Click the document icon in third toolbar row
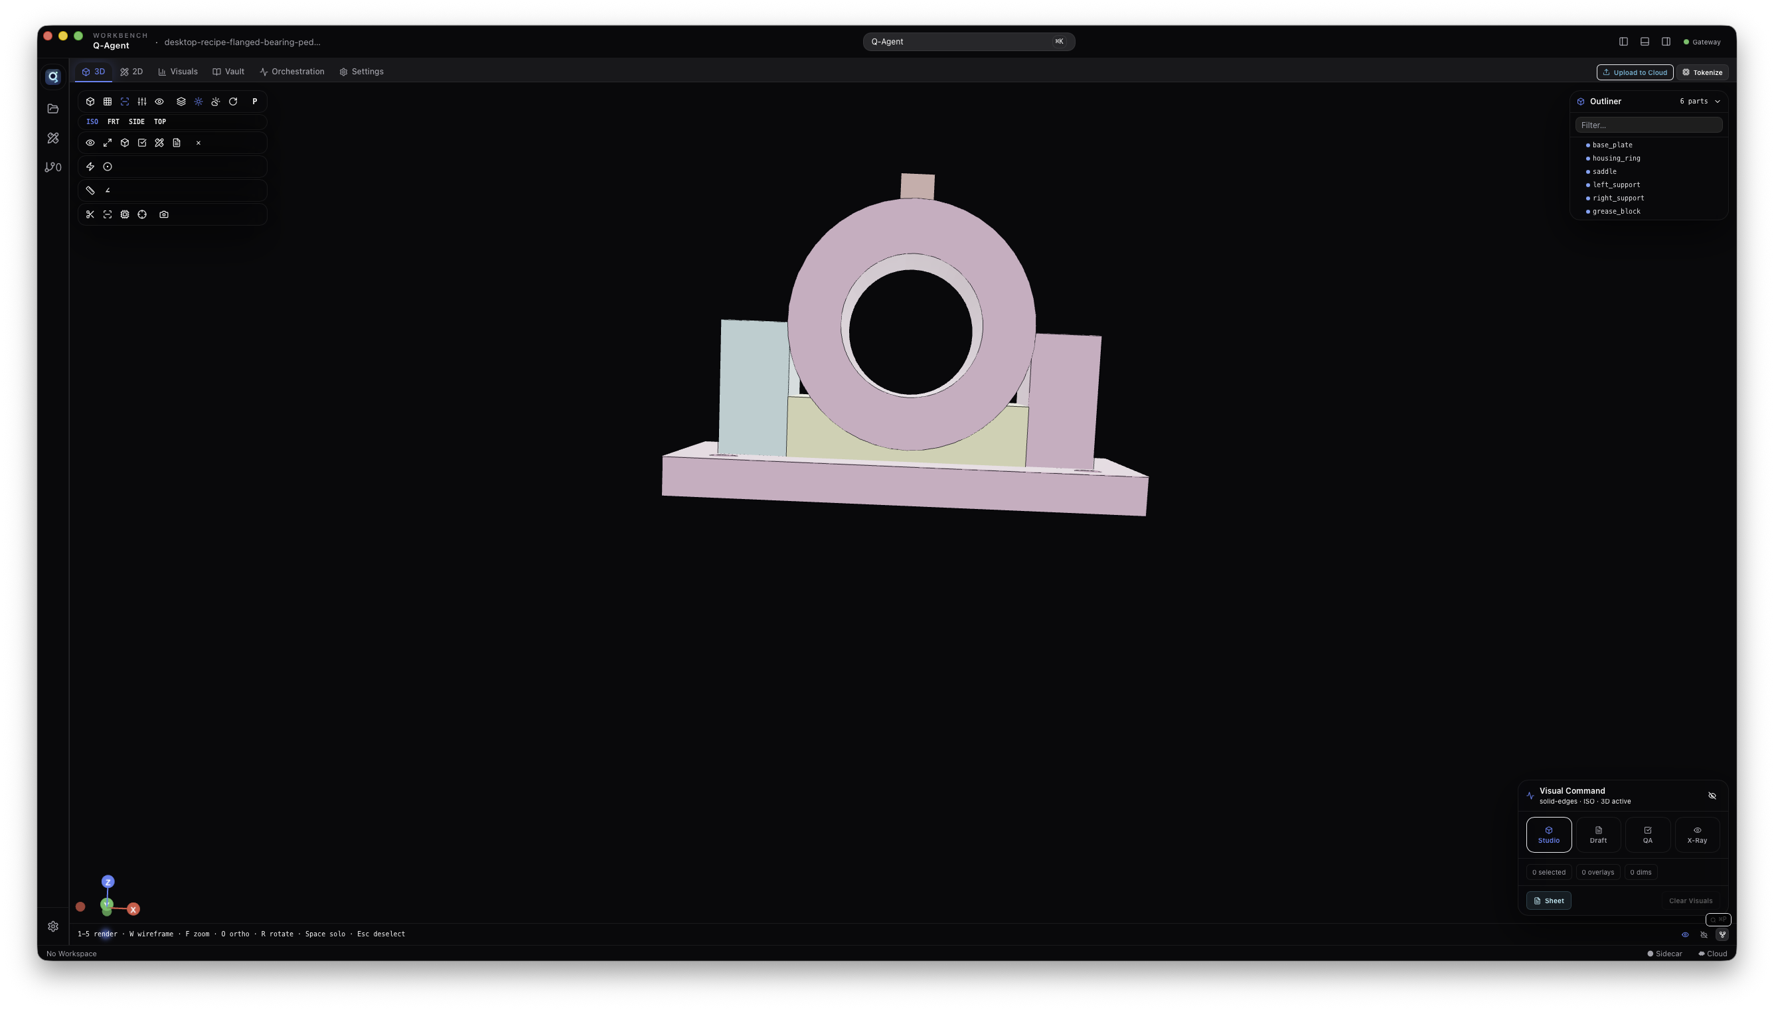The width and height of the screenshot is (1774, 1010). point(177,143)
